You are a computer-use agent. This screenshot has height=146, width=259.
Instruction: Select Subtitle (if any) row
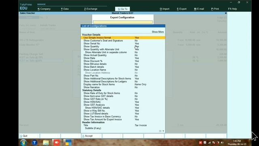123,128
